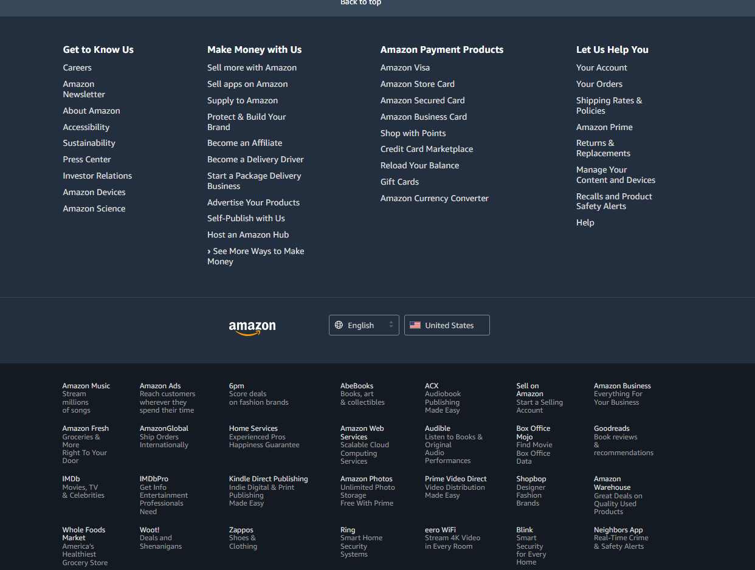755x570 pixels.
Task: Open AmazonGlobal Ship Orders link
Action: (x=164, y=436)
